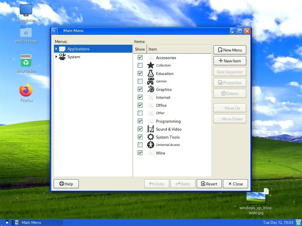This screenshot has height=226, width=302.
Task: Select the Programming item text
Action: coord(168,121)
